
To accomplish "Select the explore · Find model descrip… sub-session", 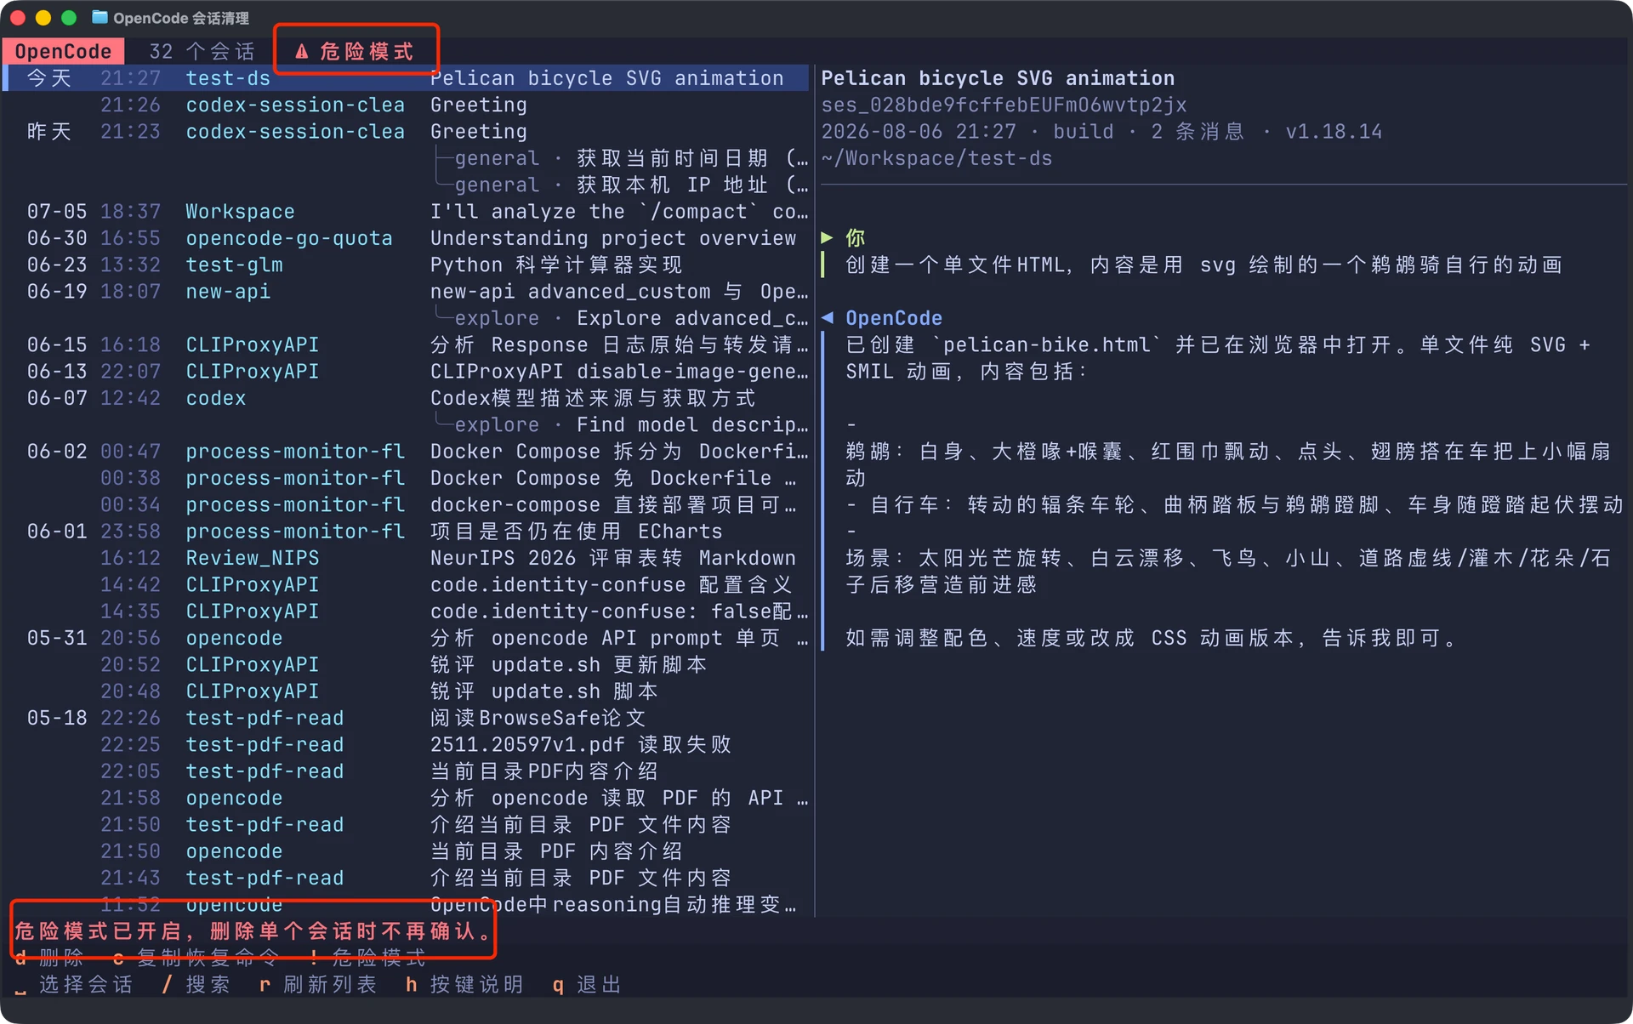I will pos(405,424).
